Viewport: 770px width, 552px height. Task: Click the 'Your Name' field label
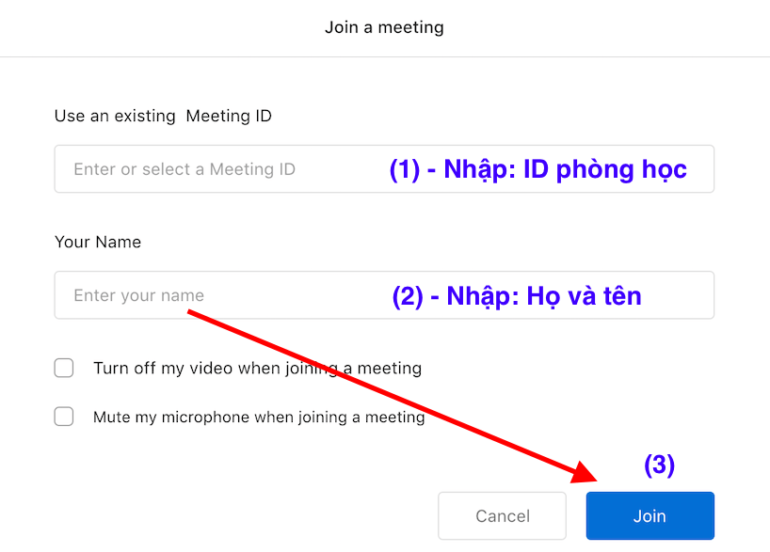tap(98, 242)
